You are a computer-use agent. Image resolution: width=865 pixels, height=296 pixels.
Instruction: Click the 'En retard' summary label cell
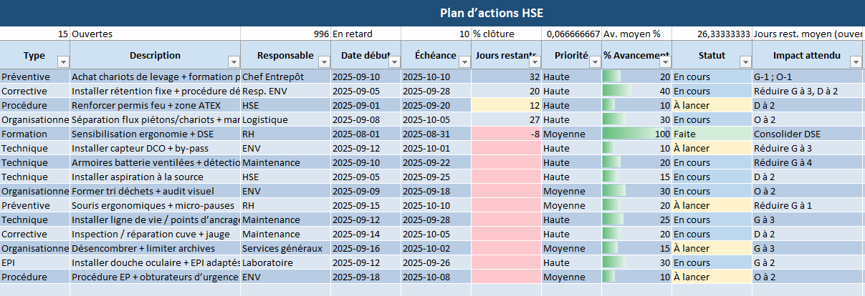(x=365, y=34)
